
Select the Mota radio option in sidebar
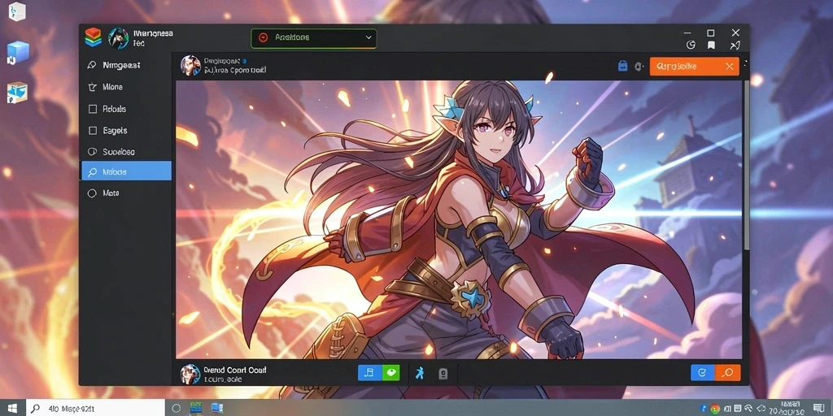92,193
